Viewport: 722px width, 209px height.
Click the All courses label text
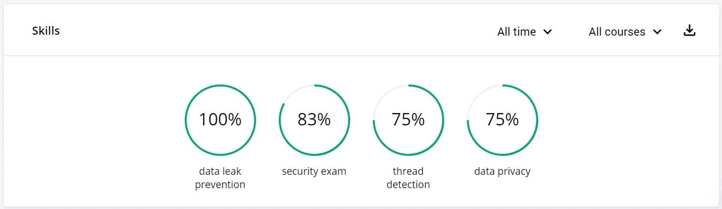[617, 32]
